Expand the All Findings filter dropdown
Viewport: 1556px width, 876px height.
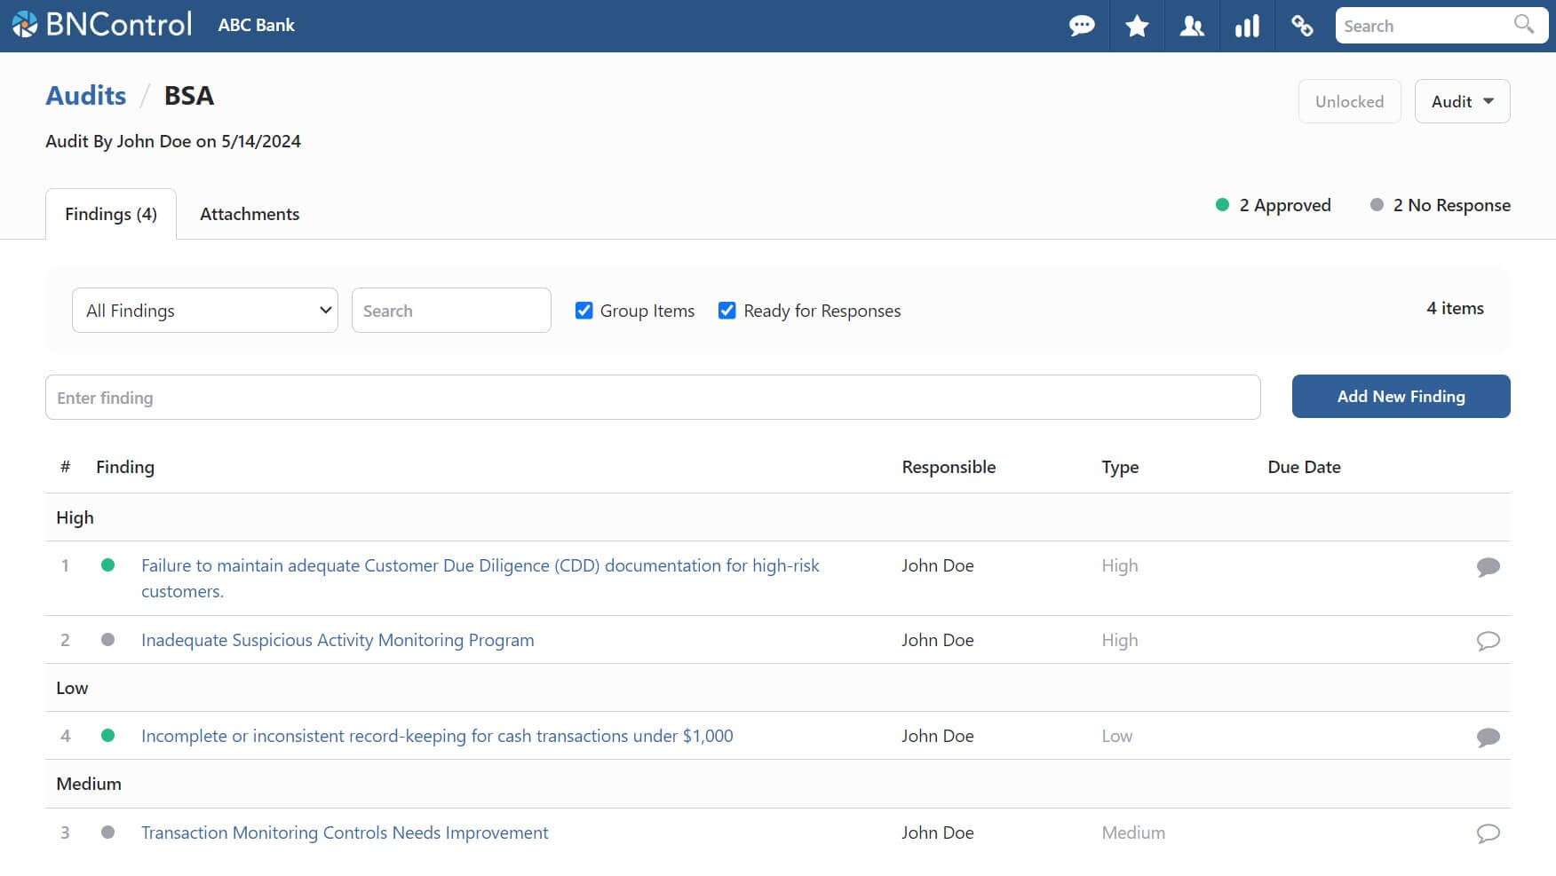coord(204,311)
